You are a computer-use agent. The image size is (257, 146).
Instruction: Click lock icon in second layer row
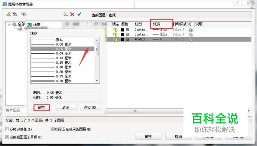[116, 34]
